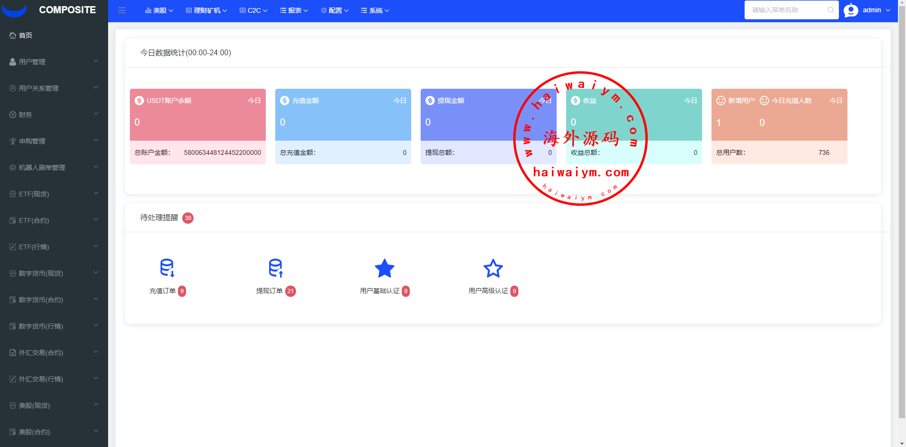
Task: Click the hamburger sidebar collapse icon
Action: point(122,10)
